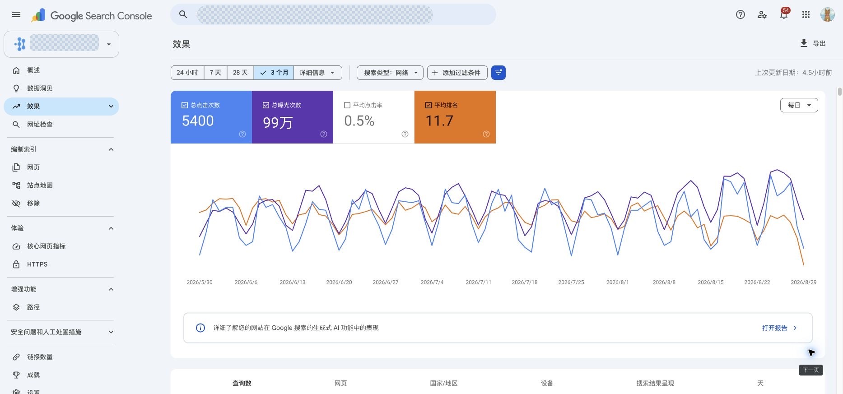Viewport: 843px width, 394px height.
Task: Switch to the 查询数 tab
Action: coord(242,383)
